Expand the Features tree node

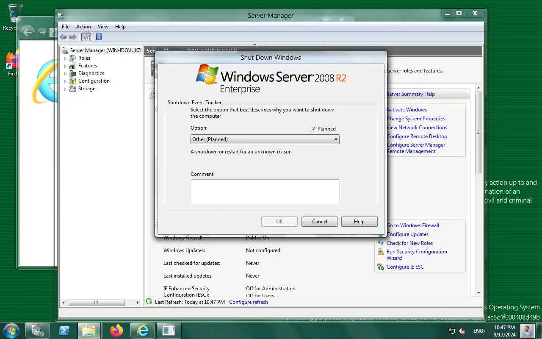click(66, 66)
